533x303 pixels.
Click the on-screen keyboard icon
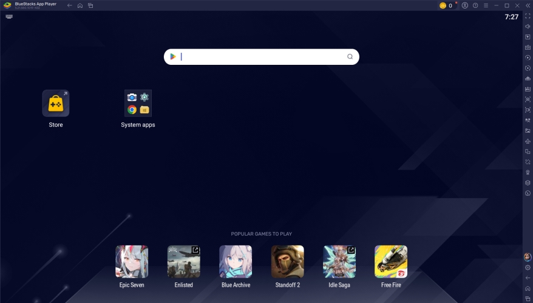[x=9, y=16]
